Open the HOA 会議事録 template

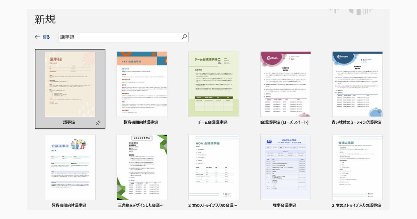click(x=214, y=167)
